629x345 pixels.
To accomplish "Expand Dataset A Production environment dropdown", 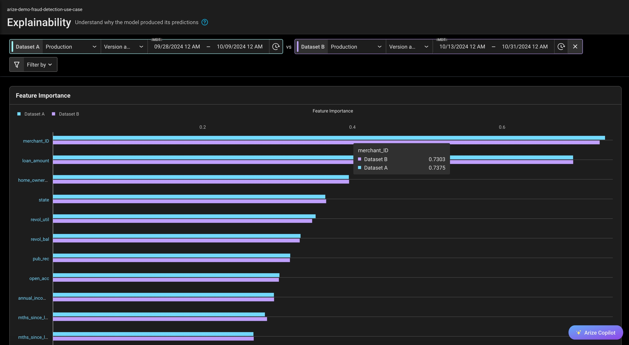I will [71, 47].
